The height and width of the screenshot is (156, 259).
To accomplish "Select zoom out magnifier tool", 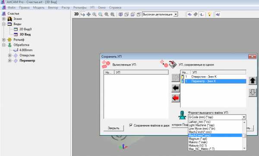I will pos(100,14).
